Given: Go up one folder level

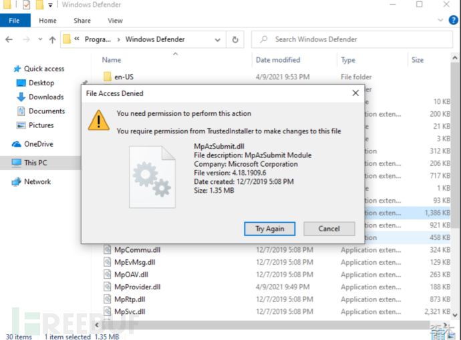Looking at the screenshot, I should (52, 39).
